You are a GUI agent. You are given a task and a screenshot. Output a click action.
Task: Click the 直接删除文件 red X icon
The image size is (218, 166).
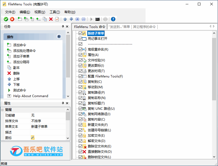(84, 152)
